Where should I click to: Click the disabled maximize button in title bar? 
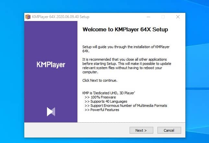coord(163,17)
